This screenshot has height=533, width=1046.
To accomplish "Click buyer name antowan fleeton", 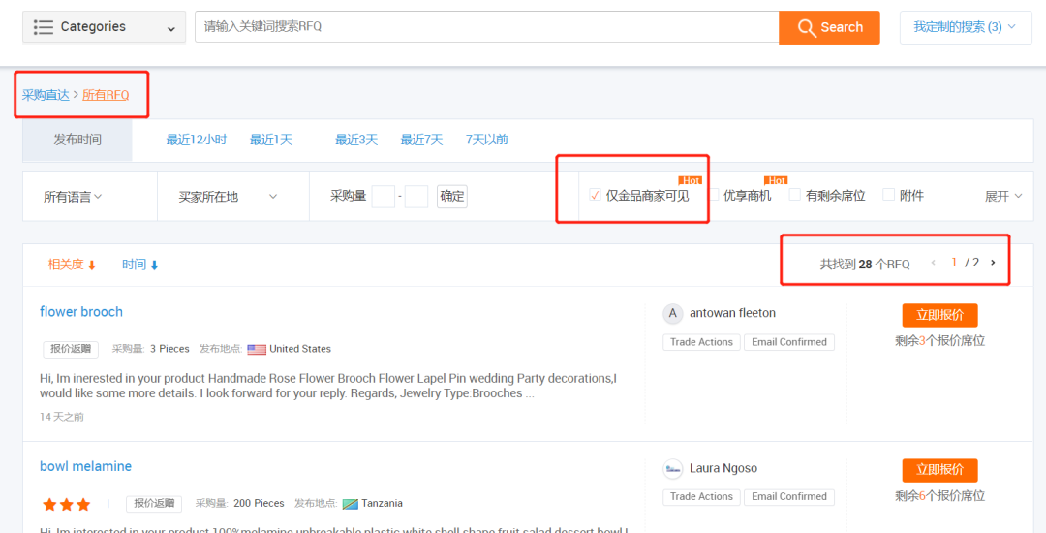I will pos(732,313).
